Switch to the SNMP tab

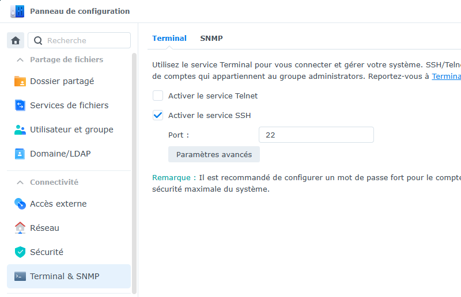click(x=211, y=39)
